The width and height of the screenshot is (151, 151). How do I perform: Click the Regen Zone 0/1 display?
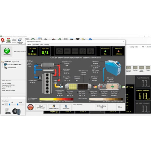[x=45, y=51]
